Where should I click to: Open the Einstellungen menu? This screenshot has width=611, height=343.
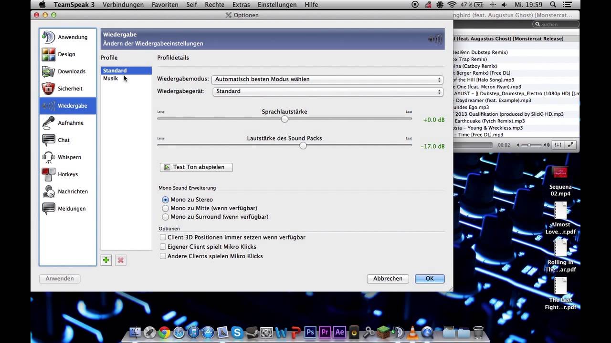(x=277, y=5)
